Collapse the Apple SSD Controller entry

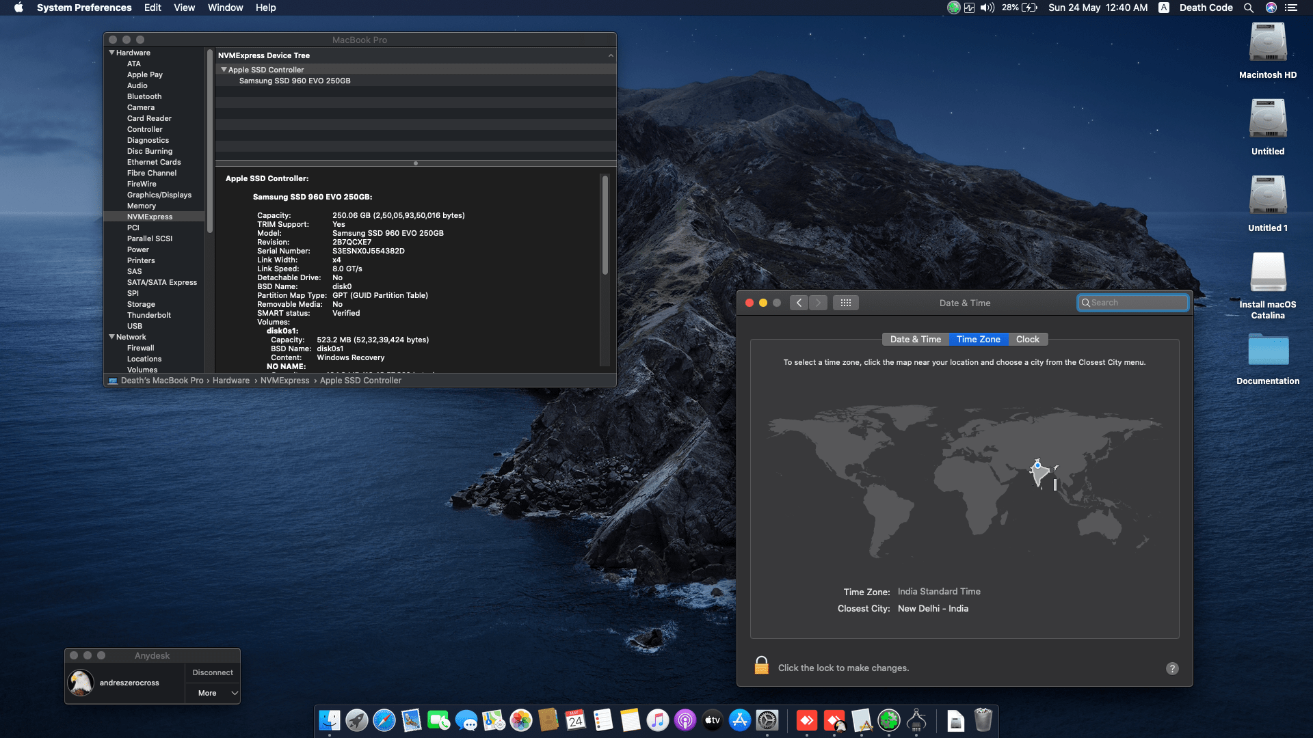[224, 70]
